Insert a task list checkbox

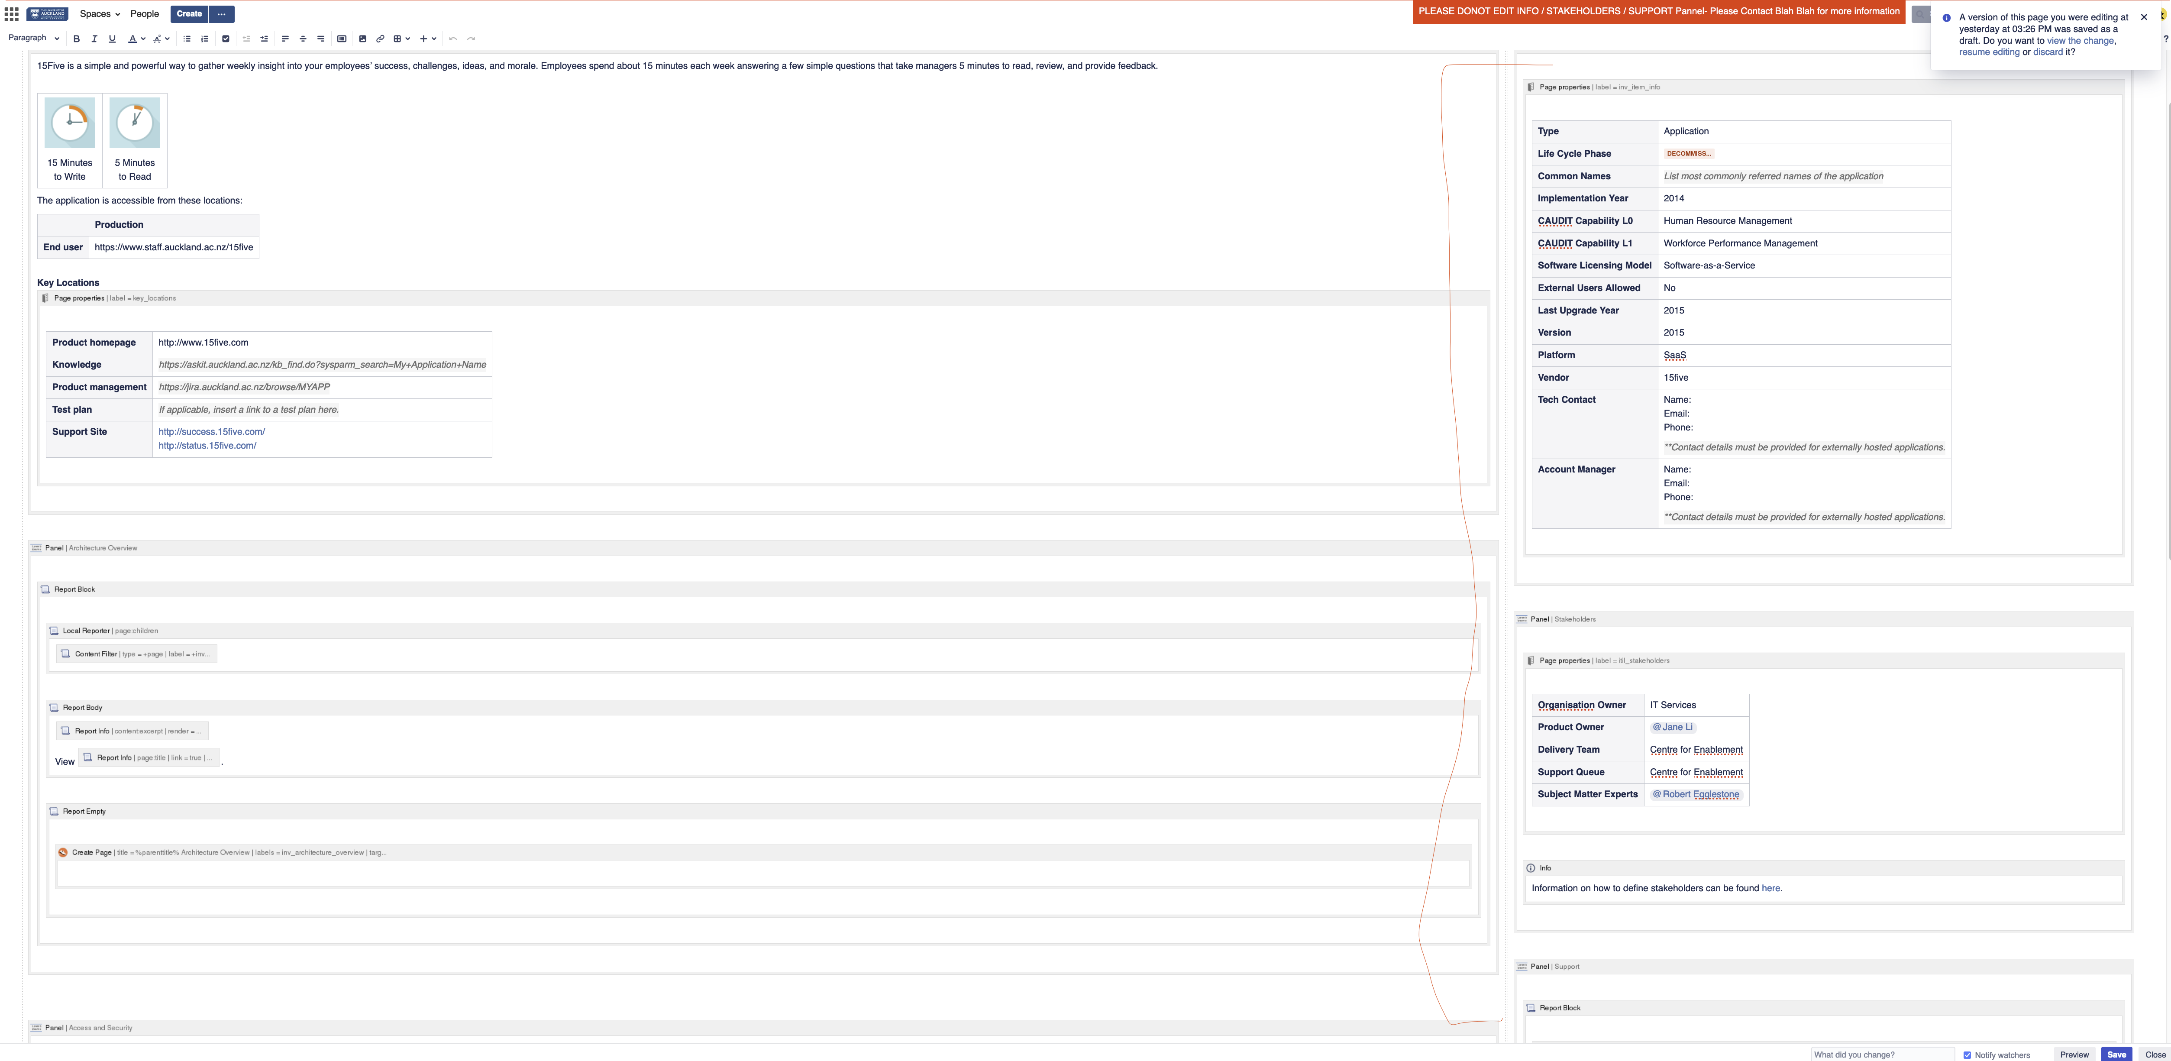coord(226,39)
